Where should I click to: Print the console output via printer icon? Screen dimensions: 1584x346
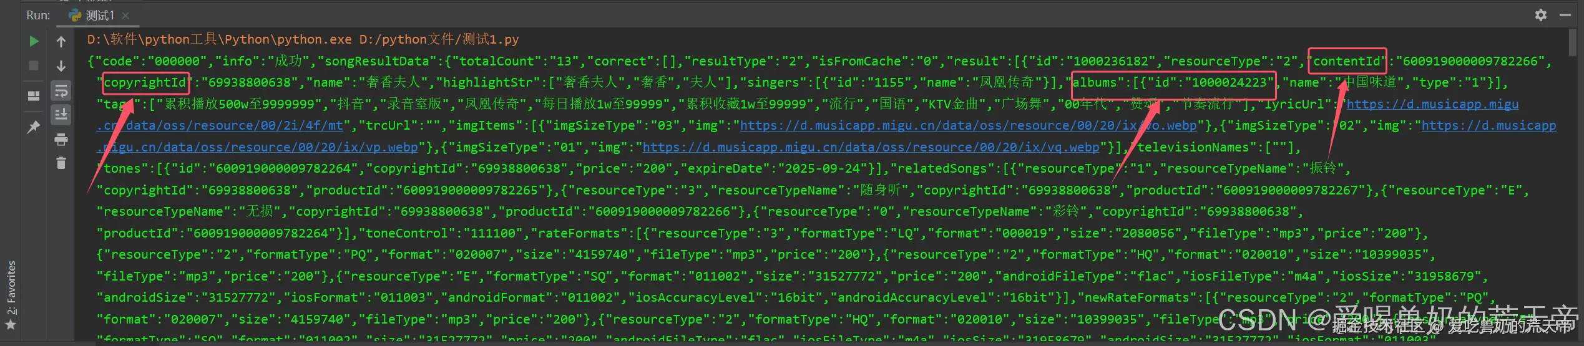61,139
